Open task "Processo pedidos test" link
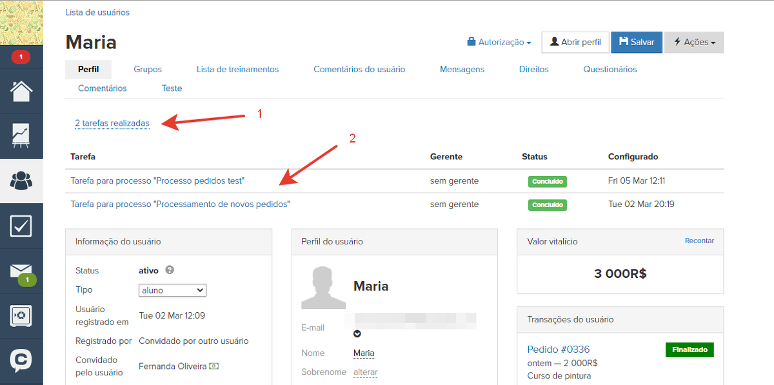The height and width of the screenshot is (385, 774). pyautogui.click(x=157, y=181)
